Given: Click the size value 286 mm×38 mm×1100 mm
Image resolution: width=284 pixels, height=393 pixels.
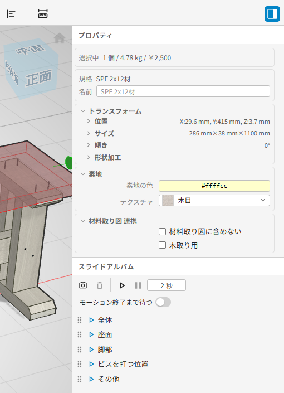Looking at the screenshot, I should tap(229, 133).
